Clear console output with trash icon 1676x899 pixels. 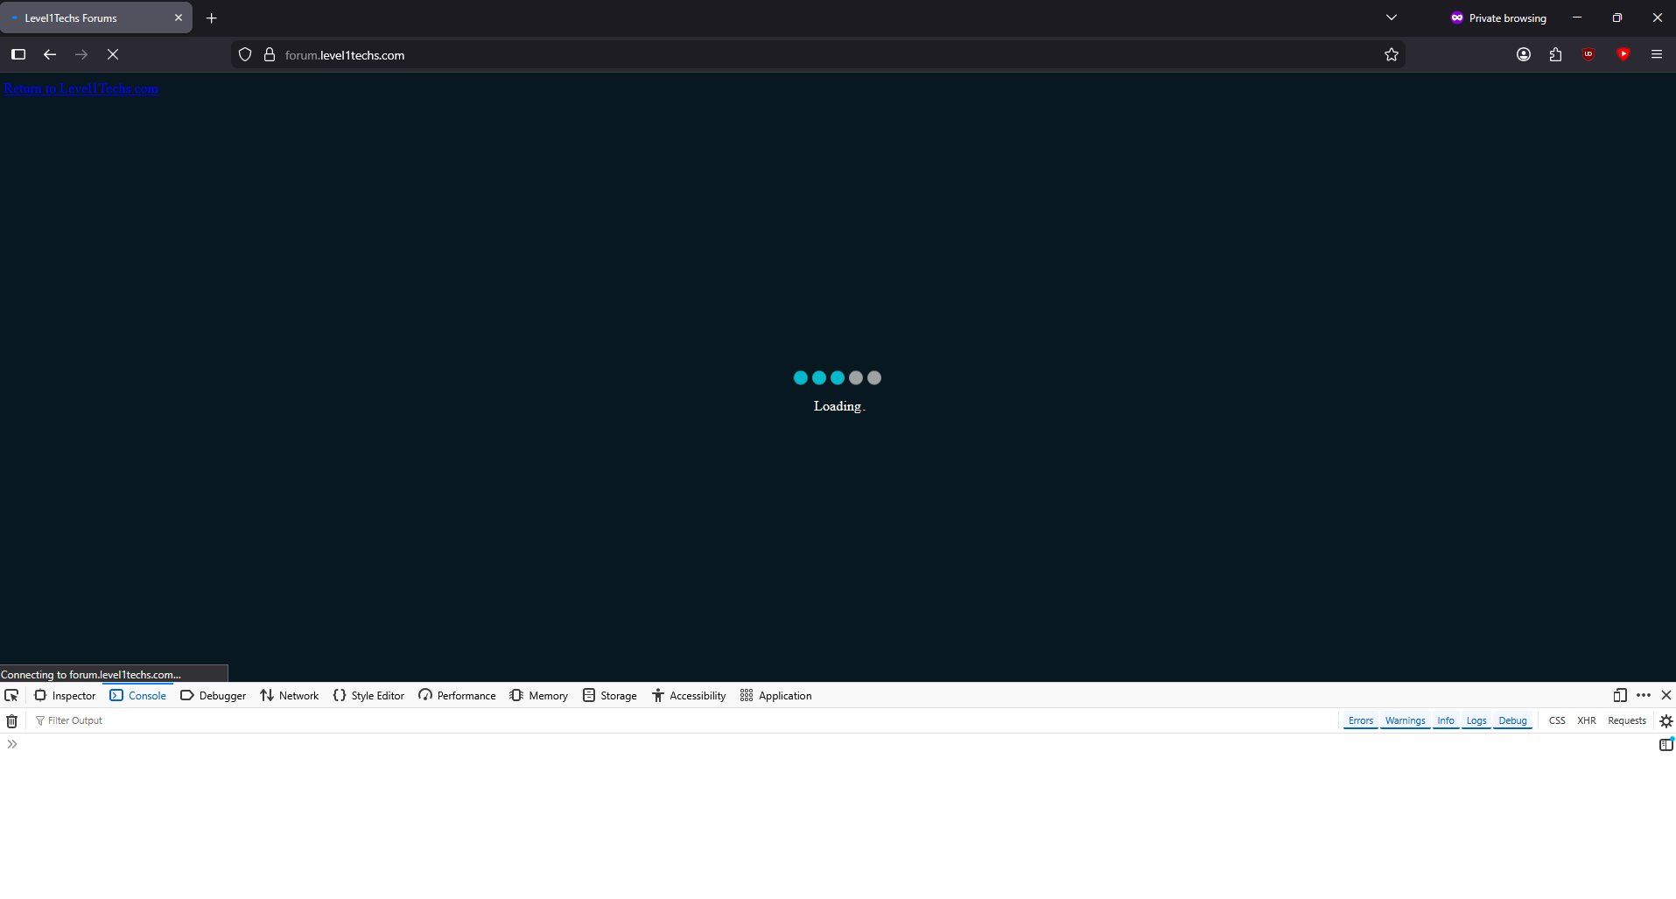(x=12, y=721)
